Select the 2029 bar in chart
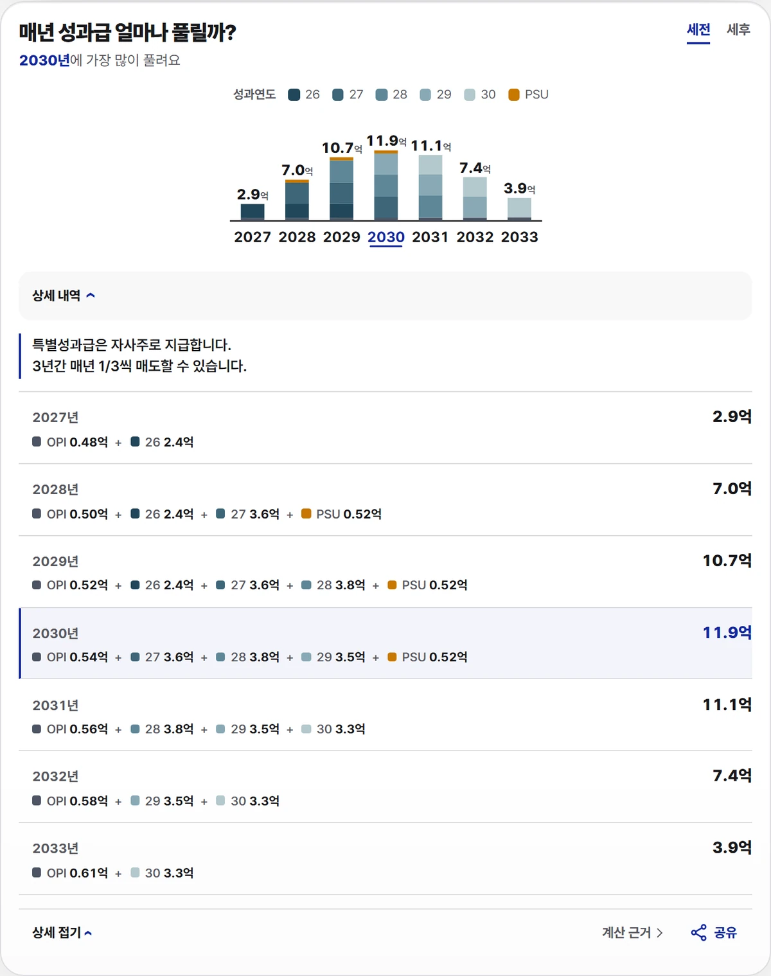 click(x=341, y=189)
